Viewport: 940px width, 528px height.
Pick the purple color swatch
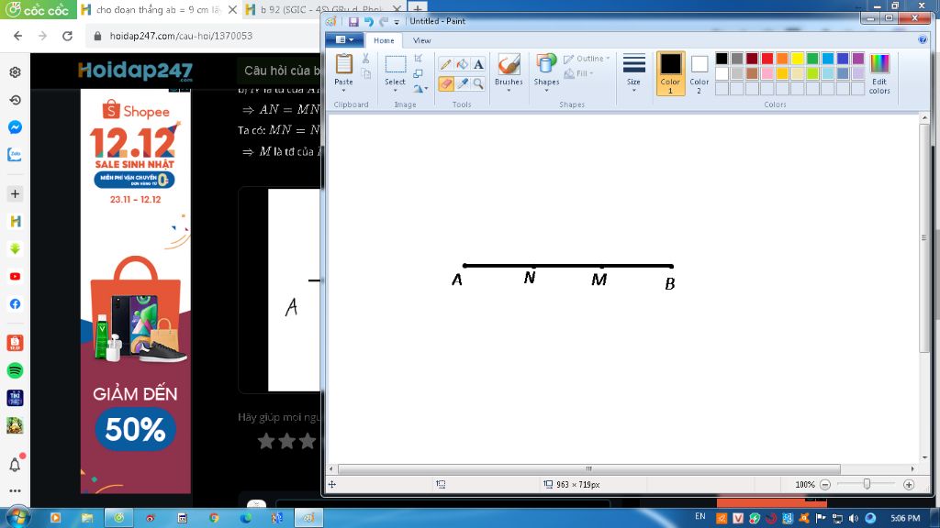pyautogui.click(x=858, y=58)
